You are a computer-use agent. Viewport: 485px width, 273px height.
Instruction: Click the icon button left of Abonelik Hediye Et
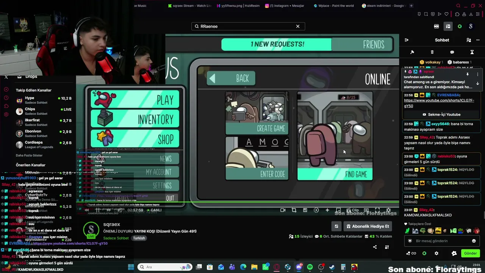click(x=336, y=226)
